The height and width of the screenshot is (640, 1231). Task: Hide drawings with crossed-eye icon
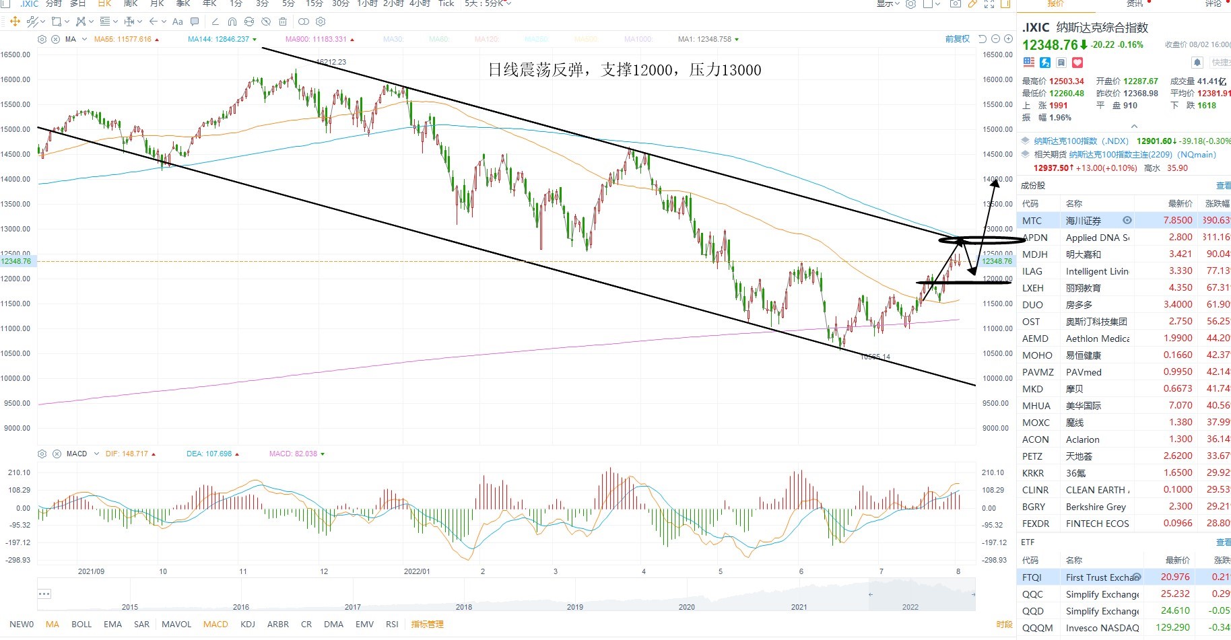point(266,22)
